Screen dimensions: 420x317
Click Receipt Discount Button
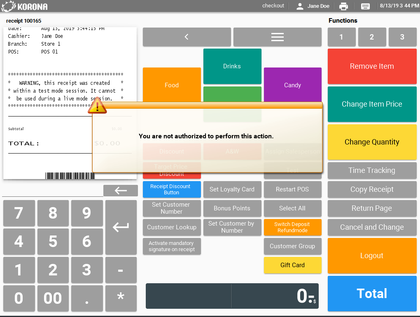point(172,189)
